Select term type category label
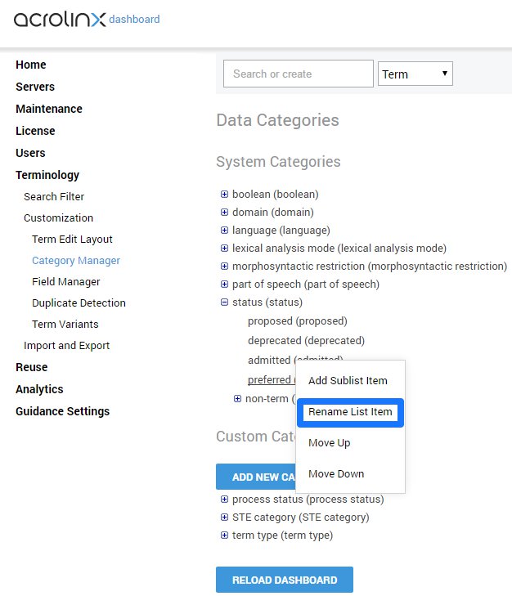 coord(283,536)
